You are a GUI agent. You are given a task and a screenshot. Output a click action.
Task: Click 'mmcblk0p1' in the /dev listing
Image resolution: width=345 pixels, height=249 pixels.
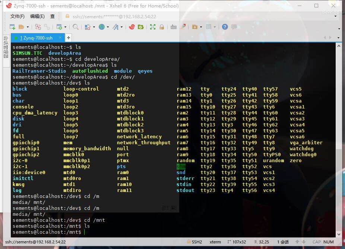tap(77, 161)
